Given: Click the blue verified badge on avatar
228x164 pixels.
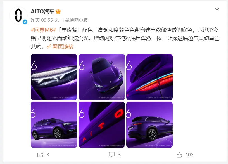Looking at the screenshot, I should [25, 22].
